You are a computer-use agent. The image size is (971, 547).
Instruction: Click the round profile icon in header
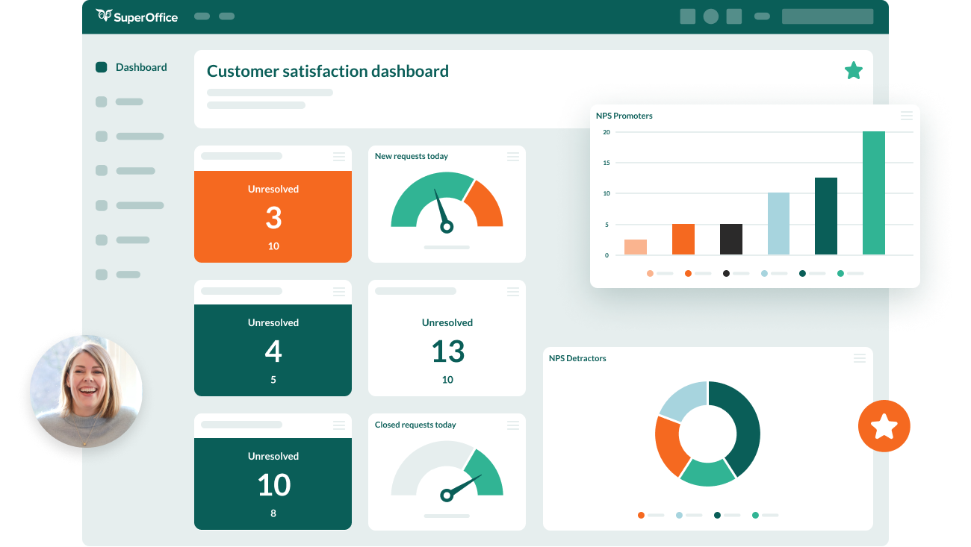(710, 16)
